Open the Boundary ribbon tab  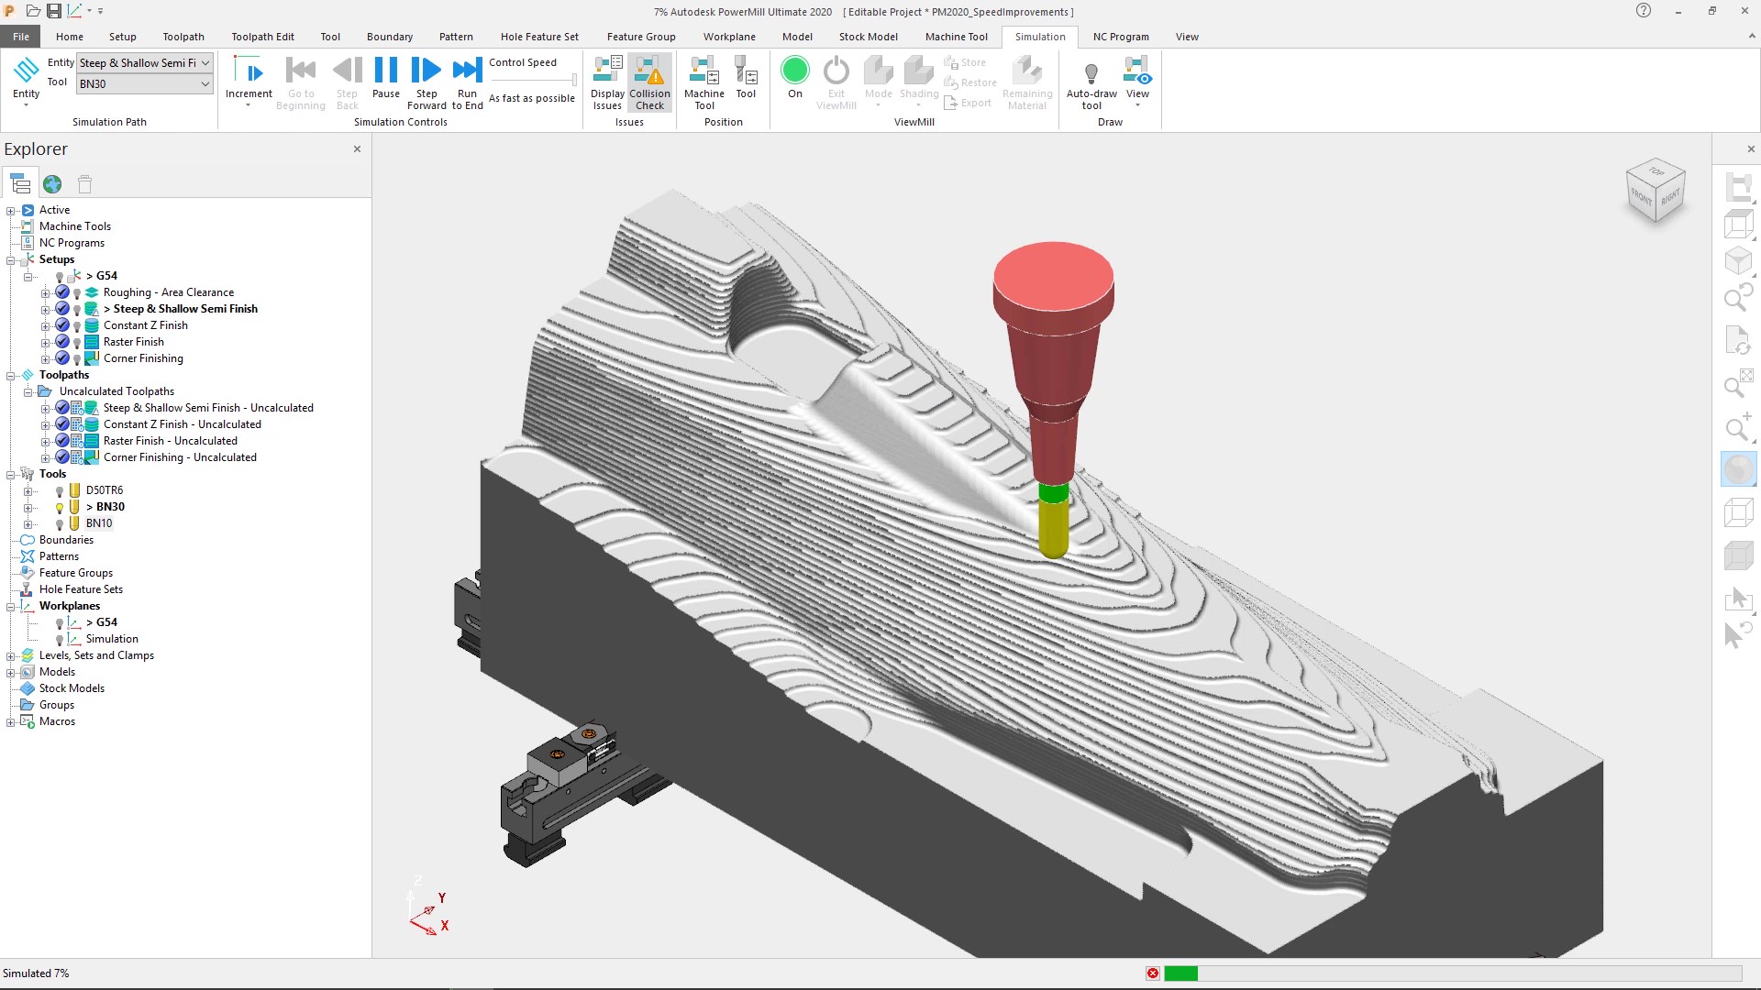(x=390, y=37)
